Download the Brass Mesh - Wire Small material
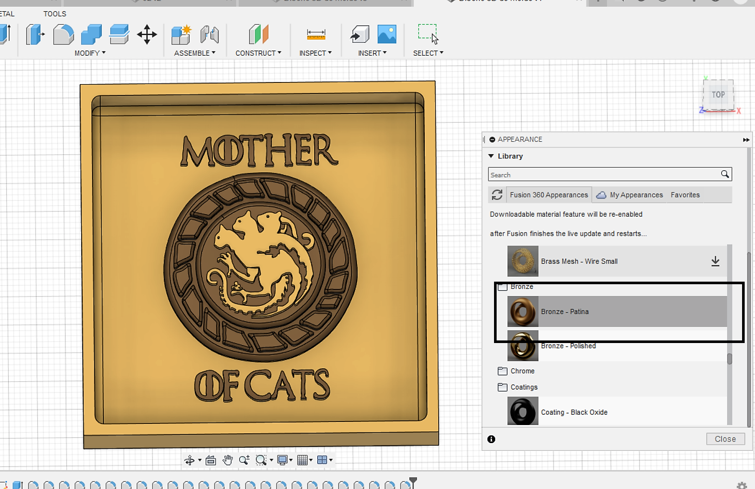Viewport: 755px width, 489px height. (x=715, y=261)
